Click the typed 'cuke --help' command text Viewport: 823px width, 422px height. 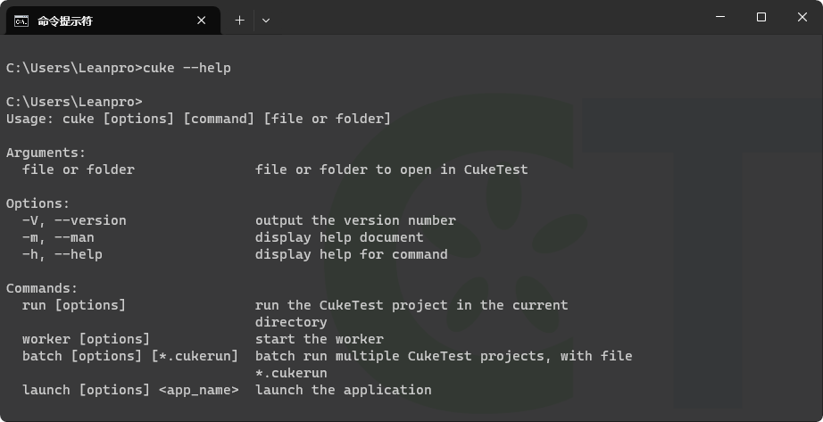(187, 68)
